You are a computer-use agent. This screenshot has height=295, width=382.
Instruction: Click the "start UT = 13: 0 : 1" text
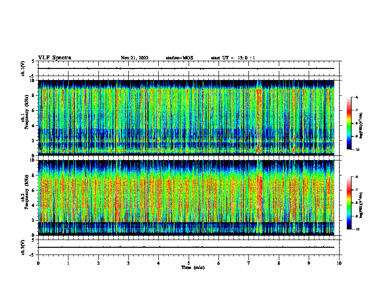coord(233,58)
